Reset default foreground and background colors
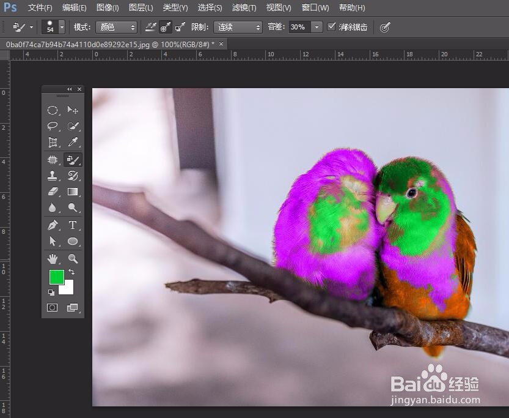This screenshot has width=509, height=418. (51, 292)
